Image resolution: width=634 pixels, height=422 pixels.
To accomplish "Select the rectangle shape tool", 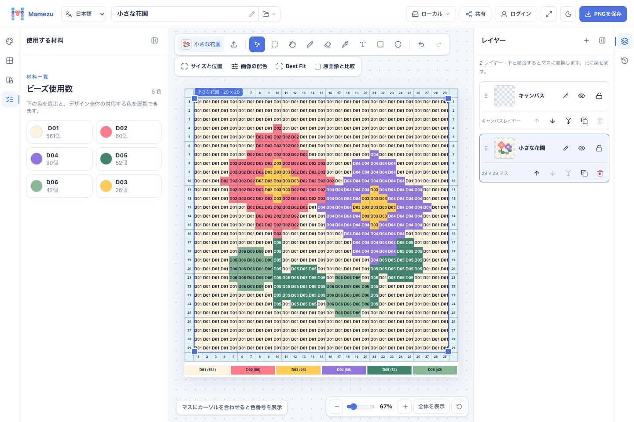I will click(380, 44).
